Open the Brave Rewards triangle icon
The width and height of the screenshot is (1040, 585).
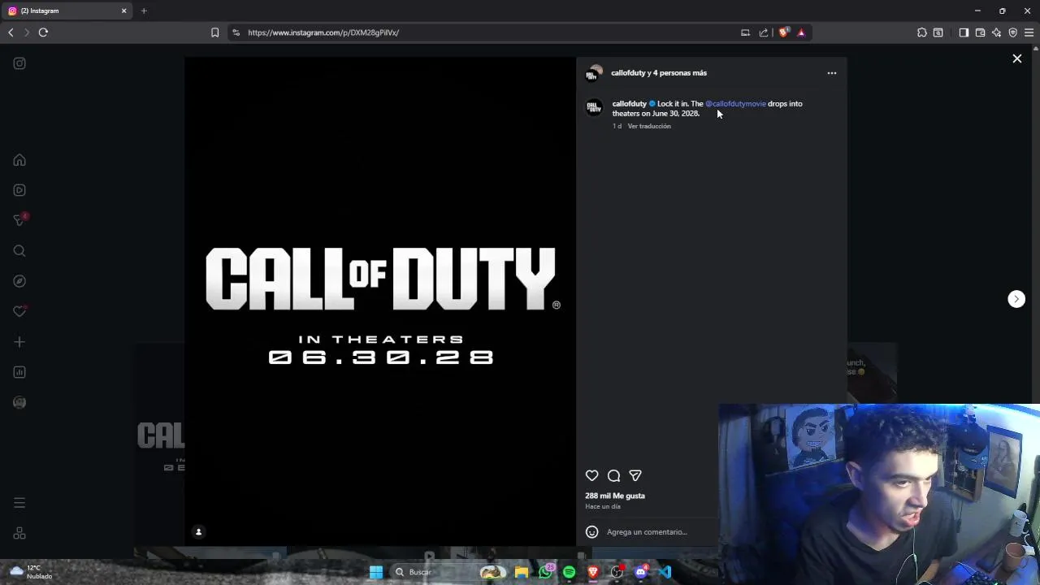[801, 32]
